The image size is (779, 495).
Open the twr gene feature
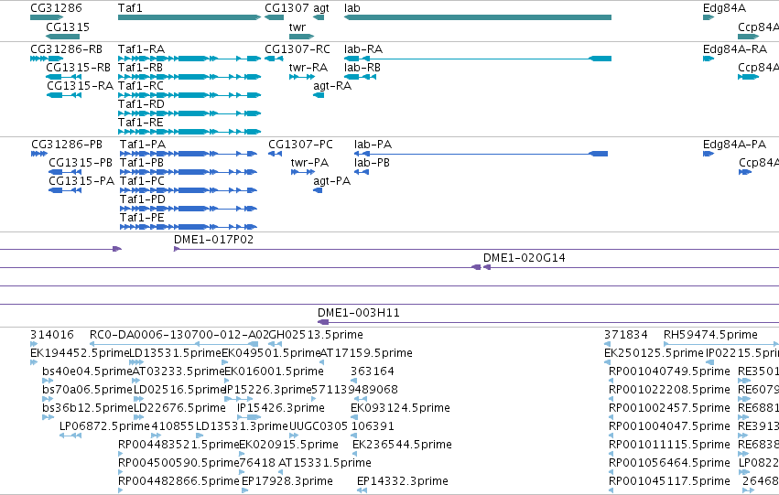(x=301, y=37)
